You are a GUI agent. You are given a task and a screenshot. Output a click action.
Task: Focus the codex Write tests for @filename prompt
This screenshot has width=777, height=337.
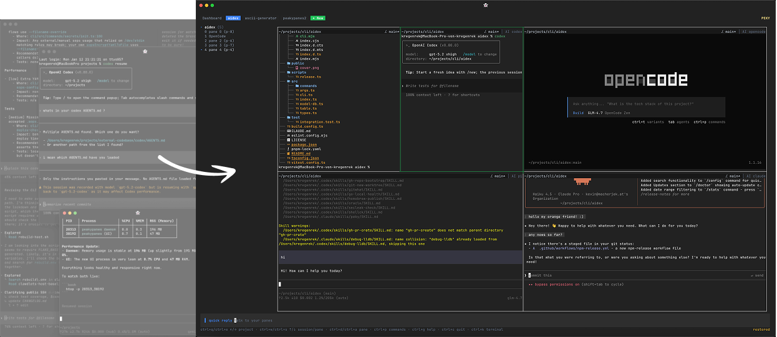click(x=461, y=85)
